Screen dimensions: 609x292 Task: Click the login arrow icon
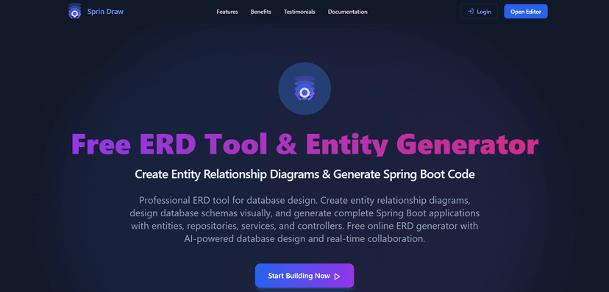point(470,12)
